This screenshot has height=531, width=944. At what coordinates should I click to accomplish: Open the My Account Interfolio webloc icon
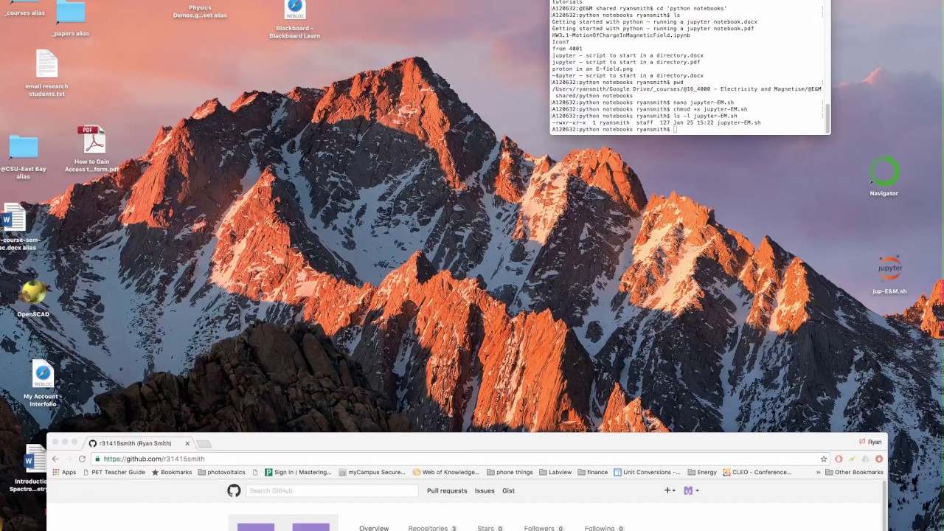(x=43, y=374)
